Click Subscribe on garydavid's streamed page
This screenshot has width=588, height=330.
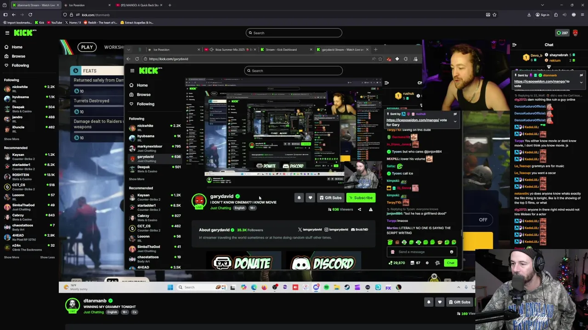click(x=361, y=198)
